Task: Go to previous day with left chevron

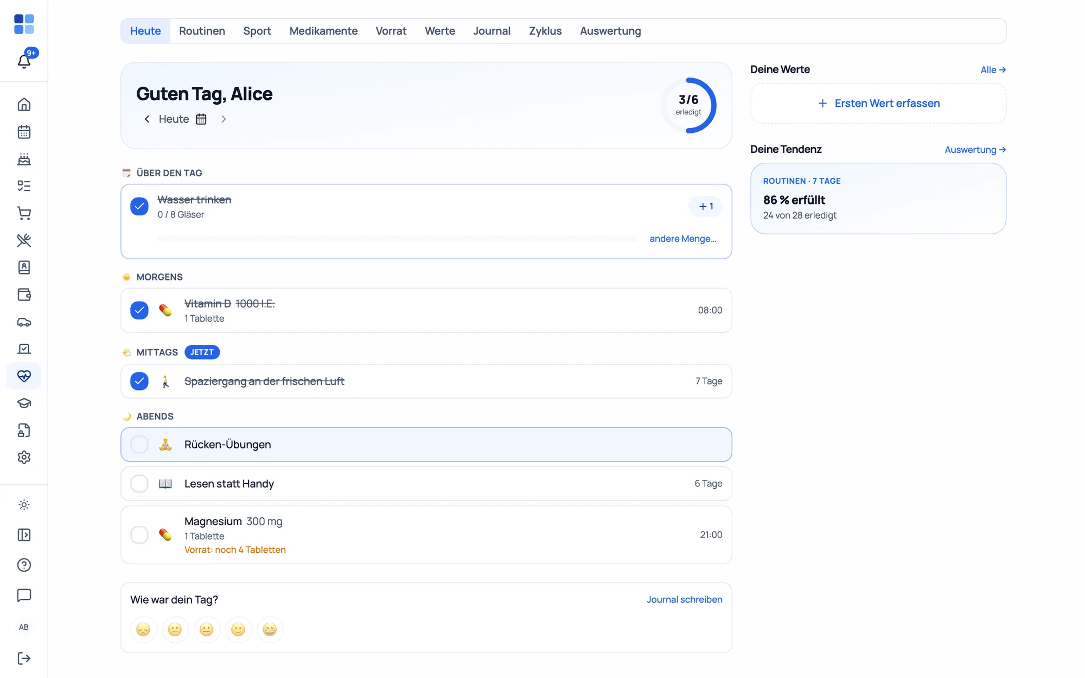Action: (146, 119)
